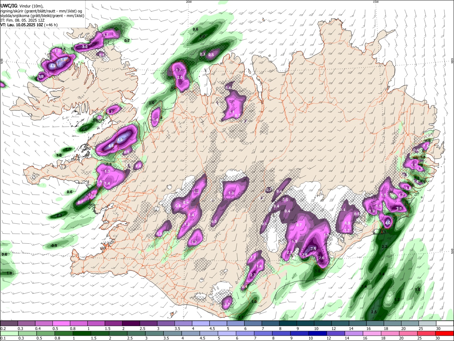This screenshot has width=454, height=341.
Task: Click the "2.6" value on the southern glacier
Action: click(x=322, y=258)
